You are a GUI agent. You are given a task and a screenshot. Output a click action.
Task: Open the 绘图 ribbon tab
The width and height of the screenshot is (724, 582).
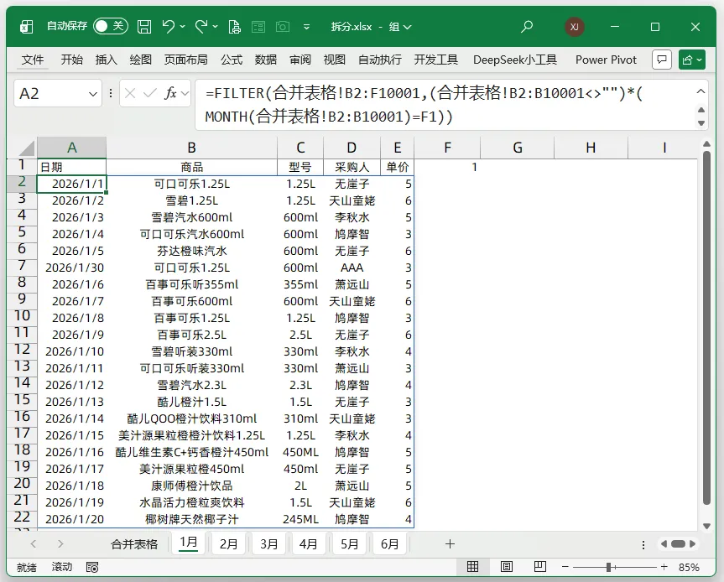click(x=140, y=60)
